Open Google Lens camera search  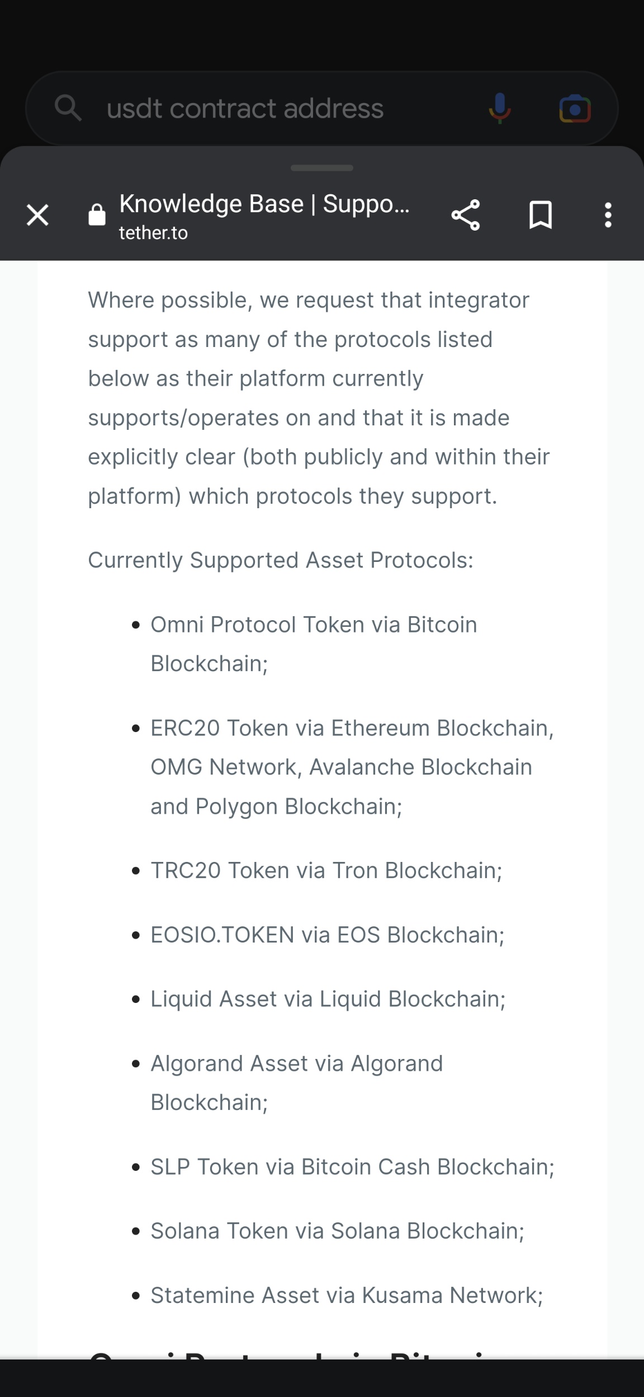pos(575,109)
